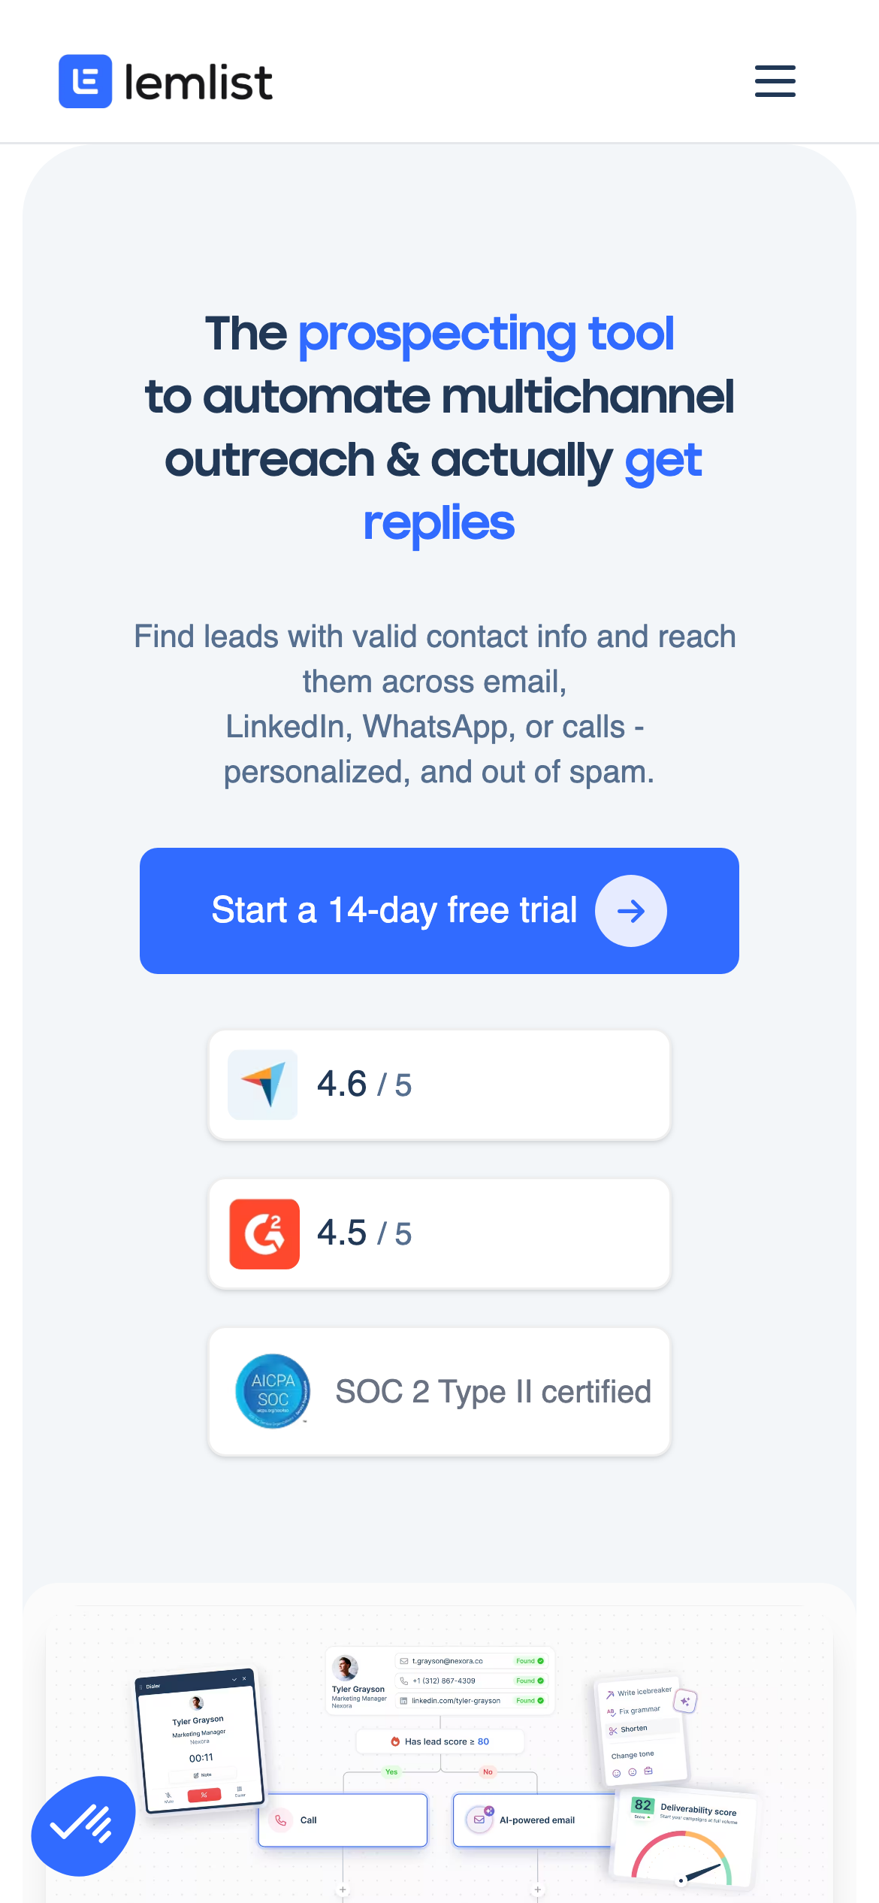Viewport: 879px width, 1903px height.
Task: Click the lemlist logo icon
Action: pyautogui.click(x=86, y=81)
